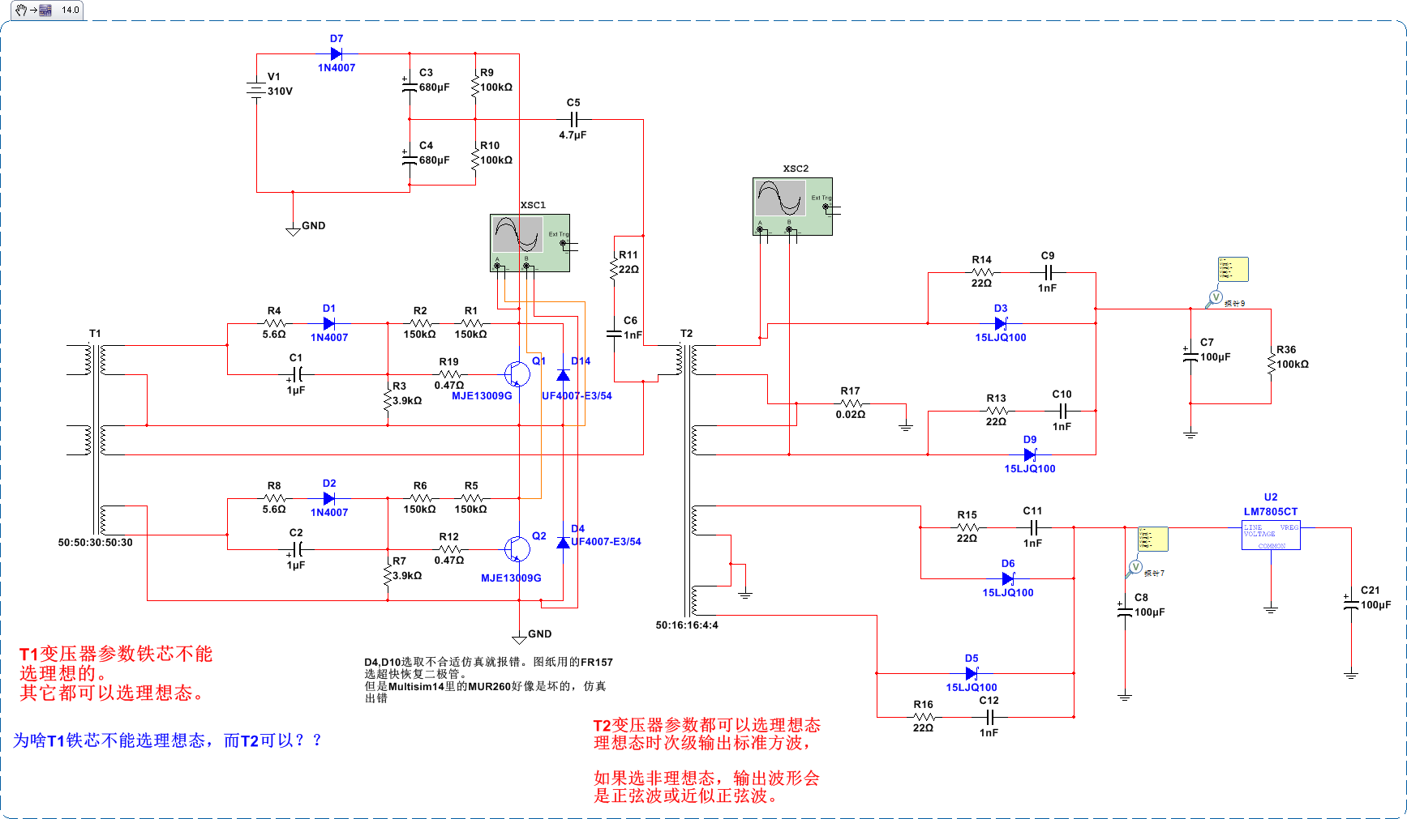The width and height of the screenshot is (1407, 819).
Task: Select resistor R8 symbol
Action: pos(275,498)
